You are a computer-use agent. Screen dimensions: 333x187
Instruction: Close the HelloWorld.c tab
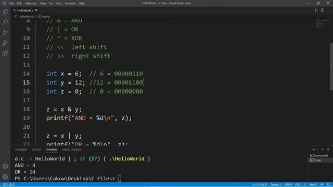[36, 10]
